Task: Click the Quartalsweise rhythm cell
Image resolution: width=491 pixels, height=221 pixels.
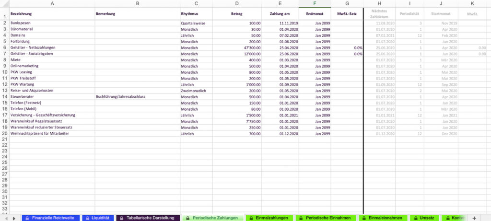Action: 196,23
